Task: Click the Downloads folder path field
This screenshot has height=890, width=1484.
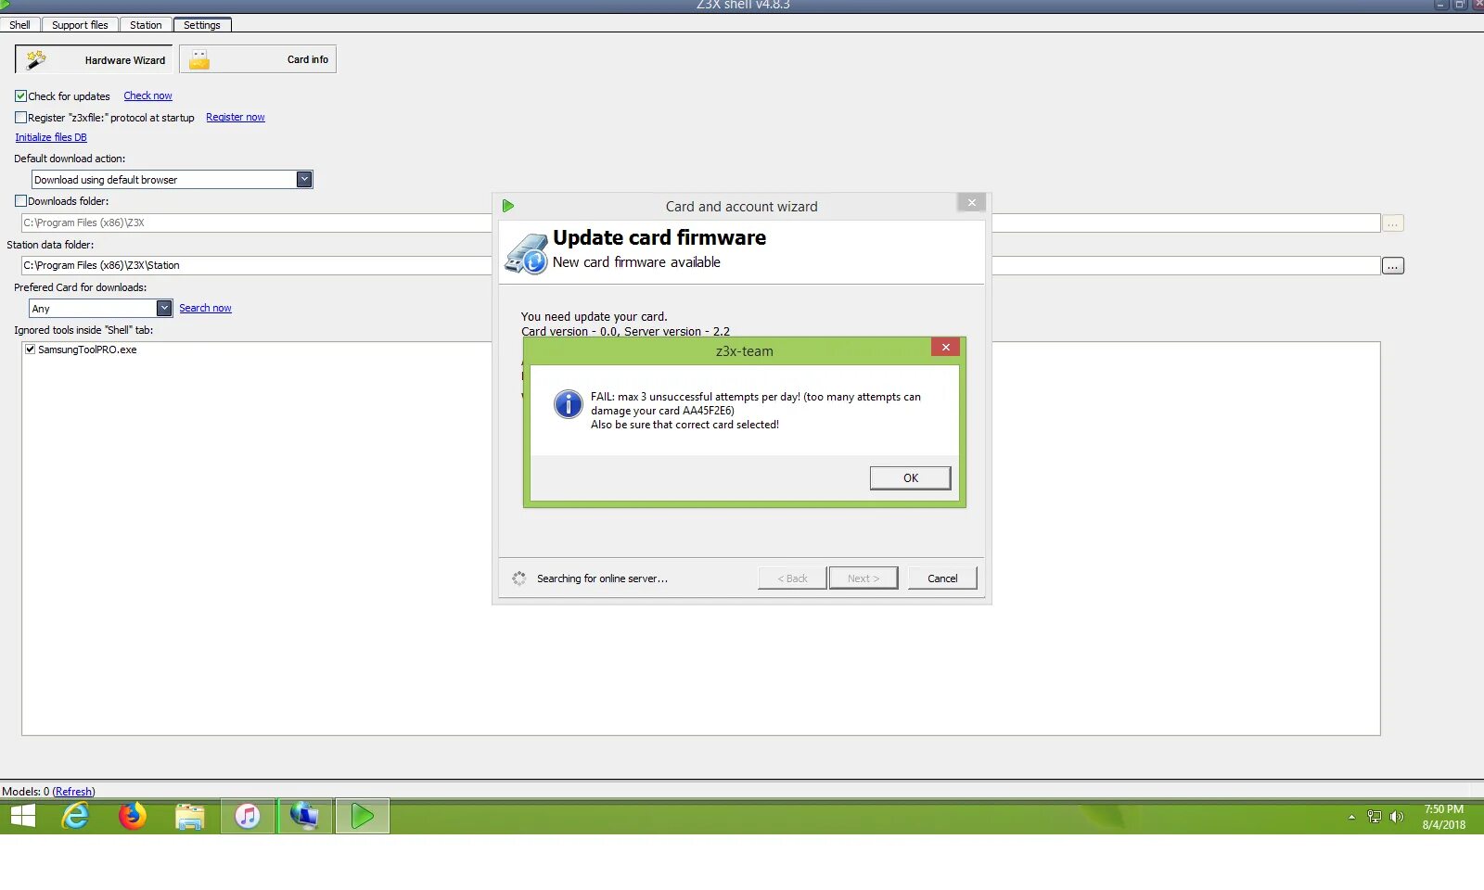Action: pyautogui.click(x=700, y=222)
